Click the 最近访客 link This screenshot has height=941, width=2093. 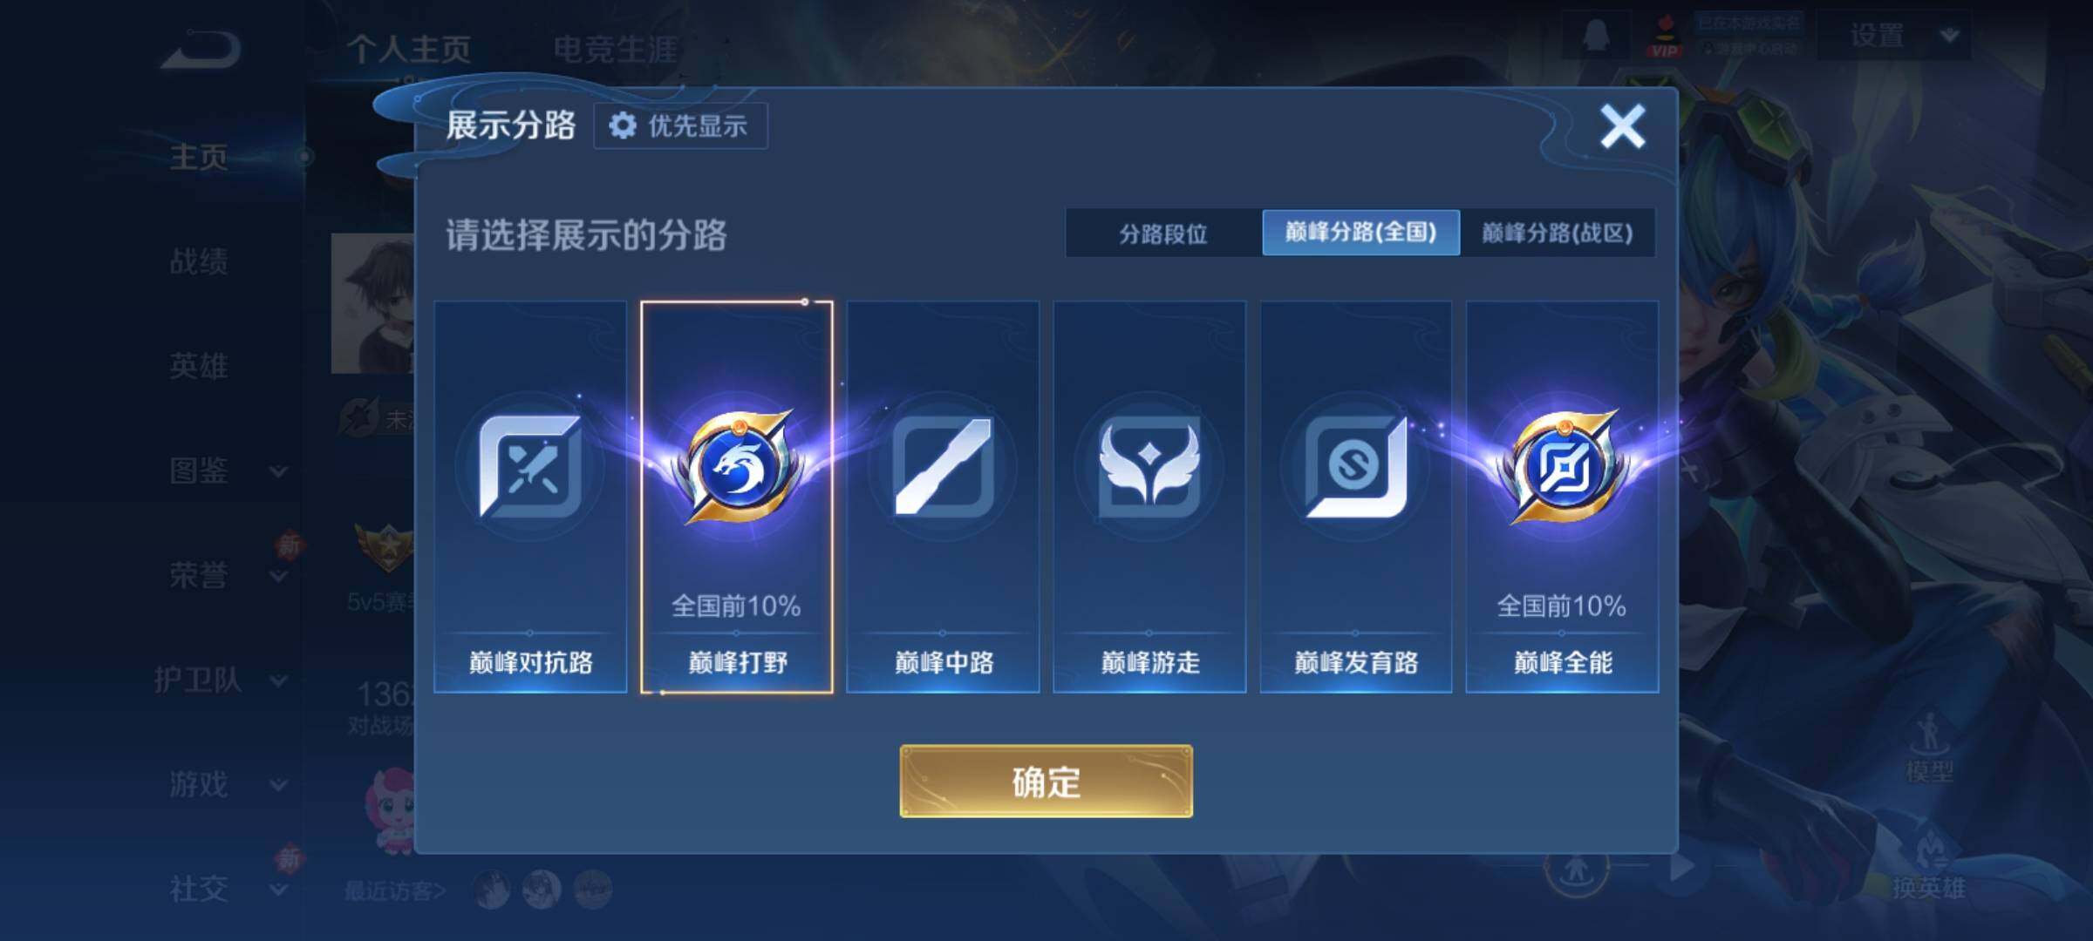395,890
